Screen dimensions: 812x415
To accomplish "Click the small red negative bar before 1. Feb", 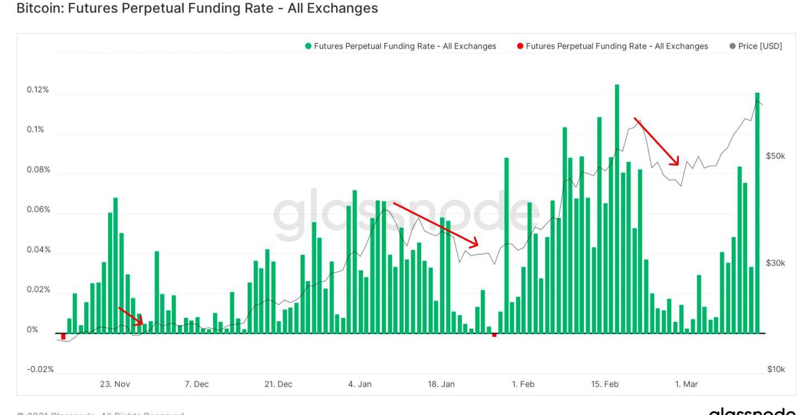I will [x=494, y=335].
